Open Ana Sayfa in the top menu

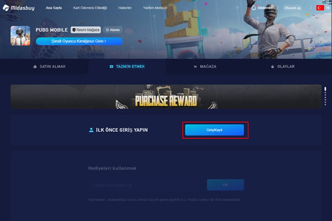pyautogui.click(x=54, y=8)
